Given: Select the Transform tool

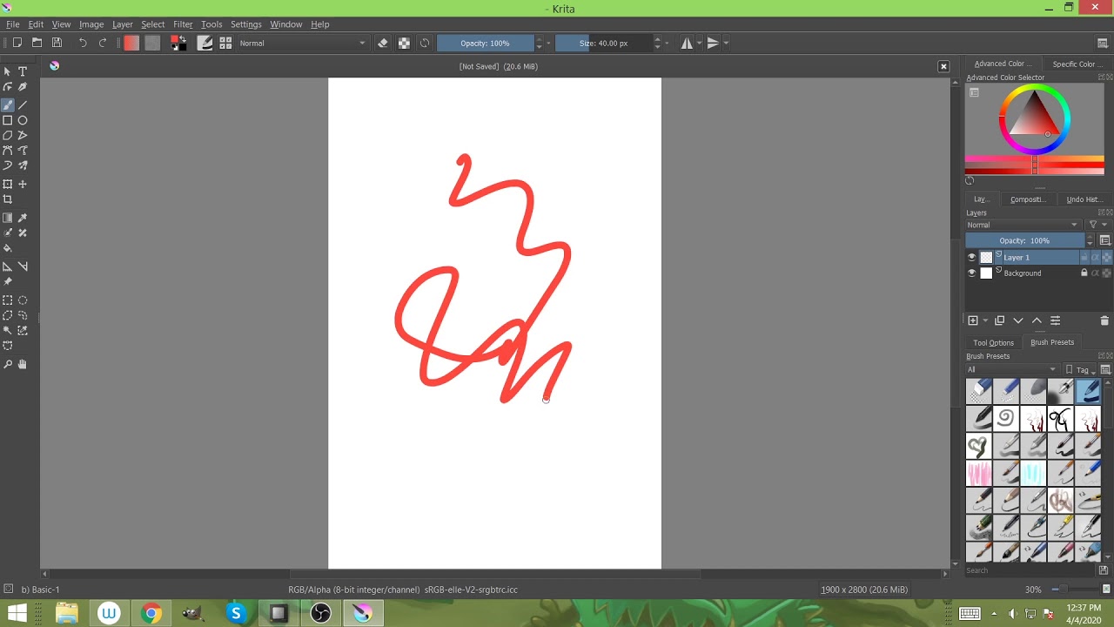Looking at the screenshot, I should 8,184.
